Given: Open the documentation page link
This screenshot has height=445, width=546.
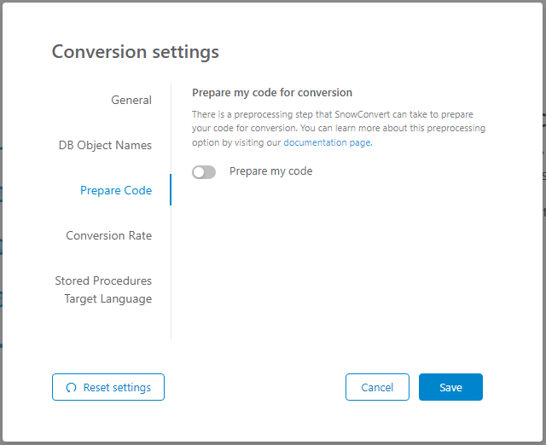Looking at the screenshot, I should pyautogui.click(x=327, y=143).
